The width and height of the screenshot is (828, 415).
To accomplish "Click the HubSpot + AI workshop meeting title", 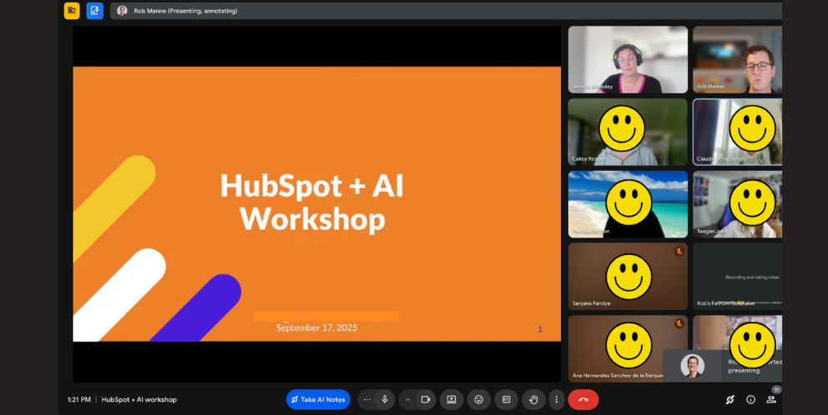I will (x=139, y=399).
